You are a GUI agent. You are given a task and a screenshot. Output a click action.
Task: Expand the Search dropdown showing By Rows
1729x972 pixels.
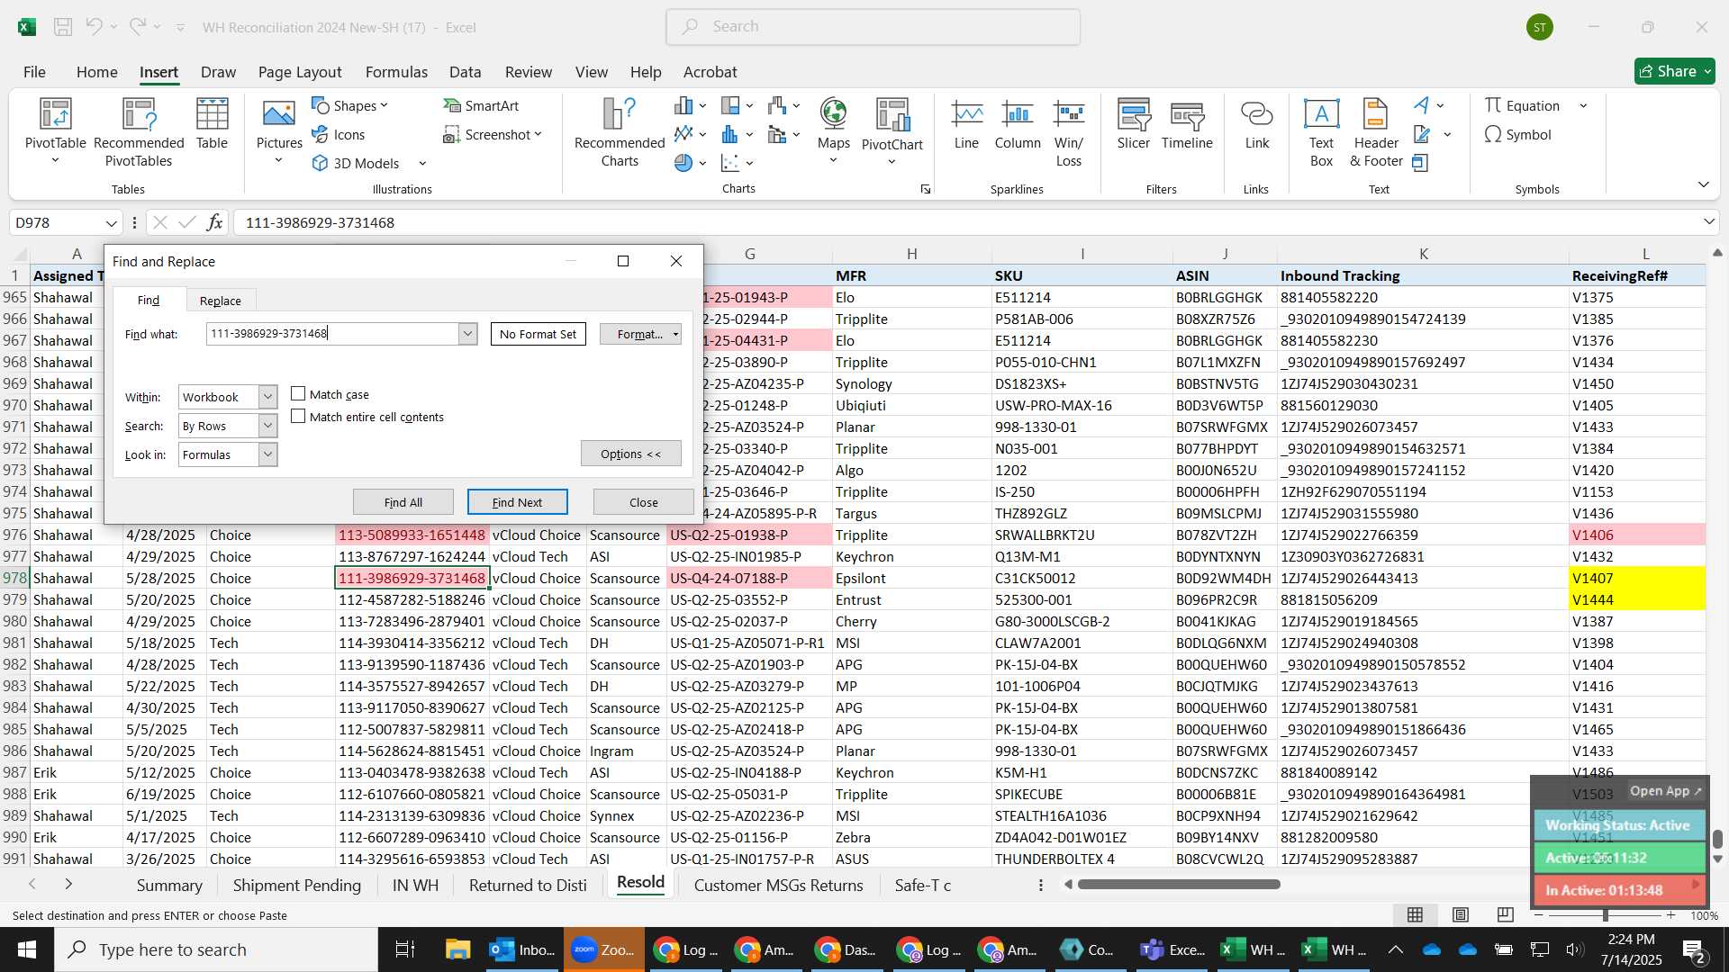point(267,426)
